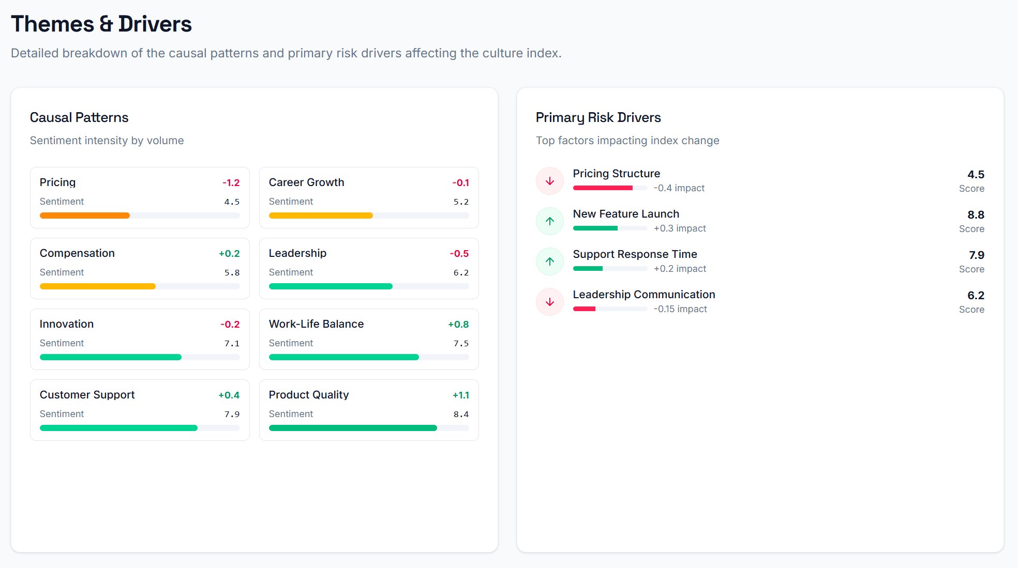Click the red down arrow beside Pricing Structure
The image size is (1018, 568).
coord(549,180)
